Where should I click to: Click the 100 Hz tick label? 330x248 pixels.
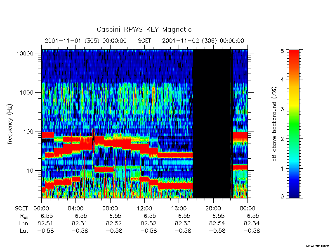tap(28, 131)
